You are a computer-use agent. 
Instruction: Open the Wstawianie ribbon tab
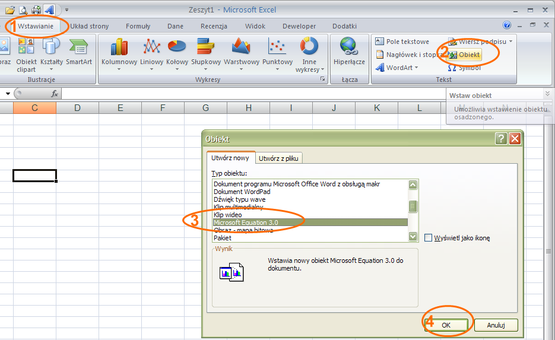[x=36, y=26]
